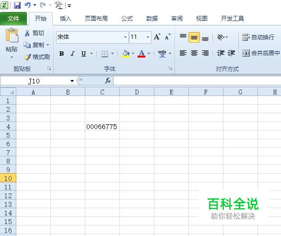Open the 宋体 font name dropdown
This screenshot has height=236, width=281.
point(126,37)
